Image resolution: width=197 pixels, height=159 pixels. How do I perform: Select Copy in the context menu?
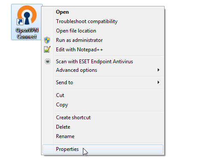tap(62, 105)
